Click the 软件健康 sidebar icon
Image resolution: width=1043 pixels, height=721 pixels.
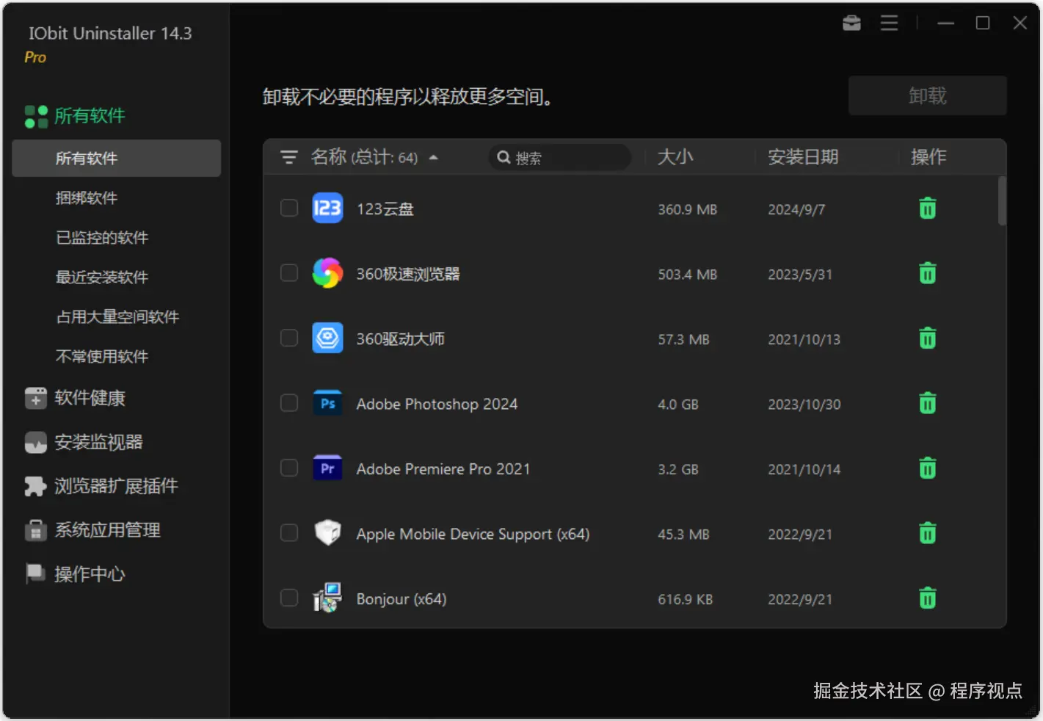pos(35,398)
